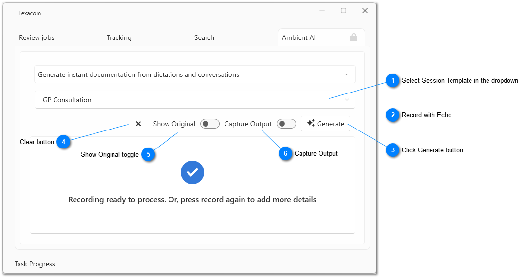Go to the Search tab
Viewport: 526px width, 278px height.
tap(204, 37)
